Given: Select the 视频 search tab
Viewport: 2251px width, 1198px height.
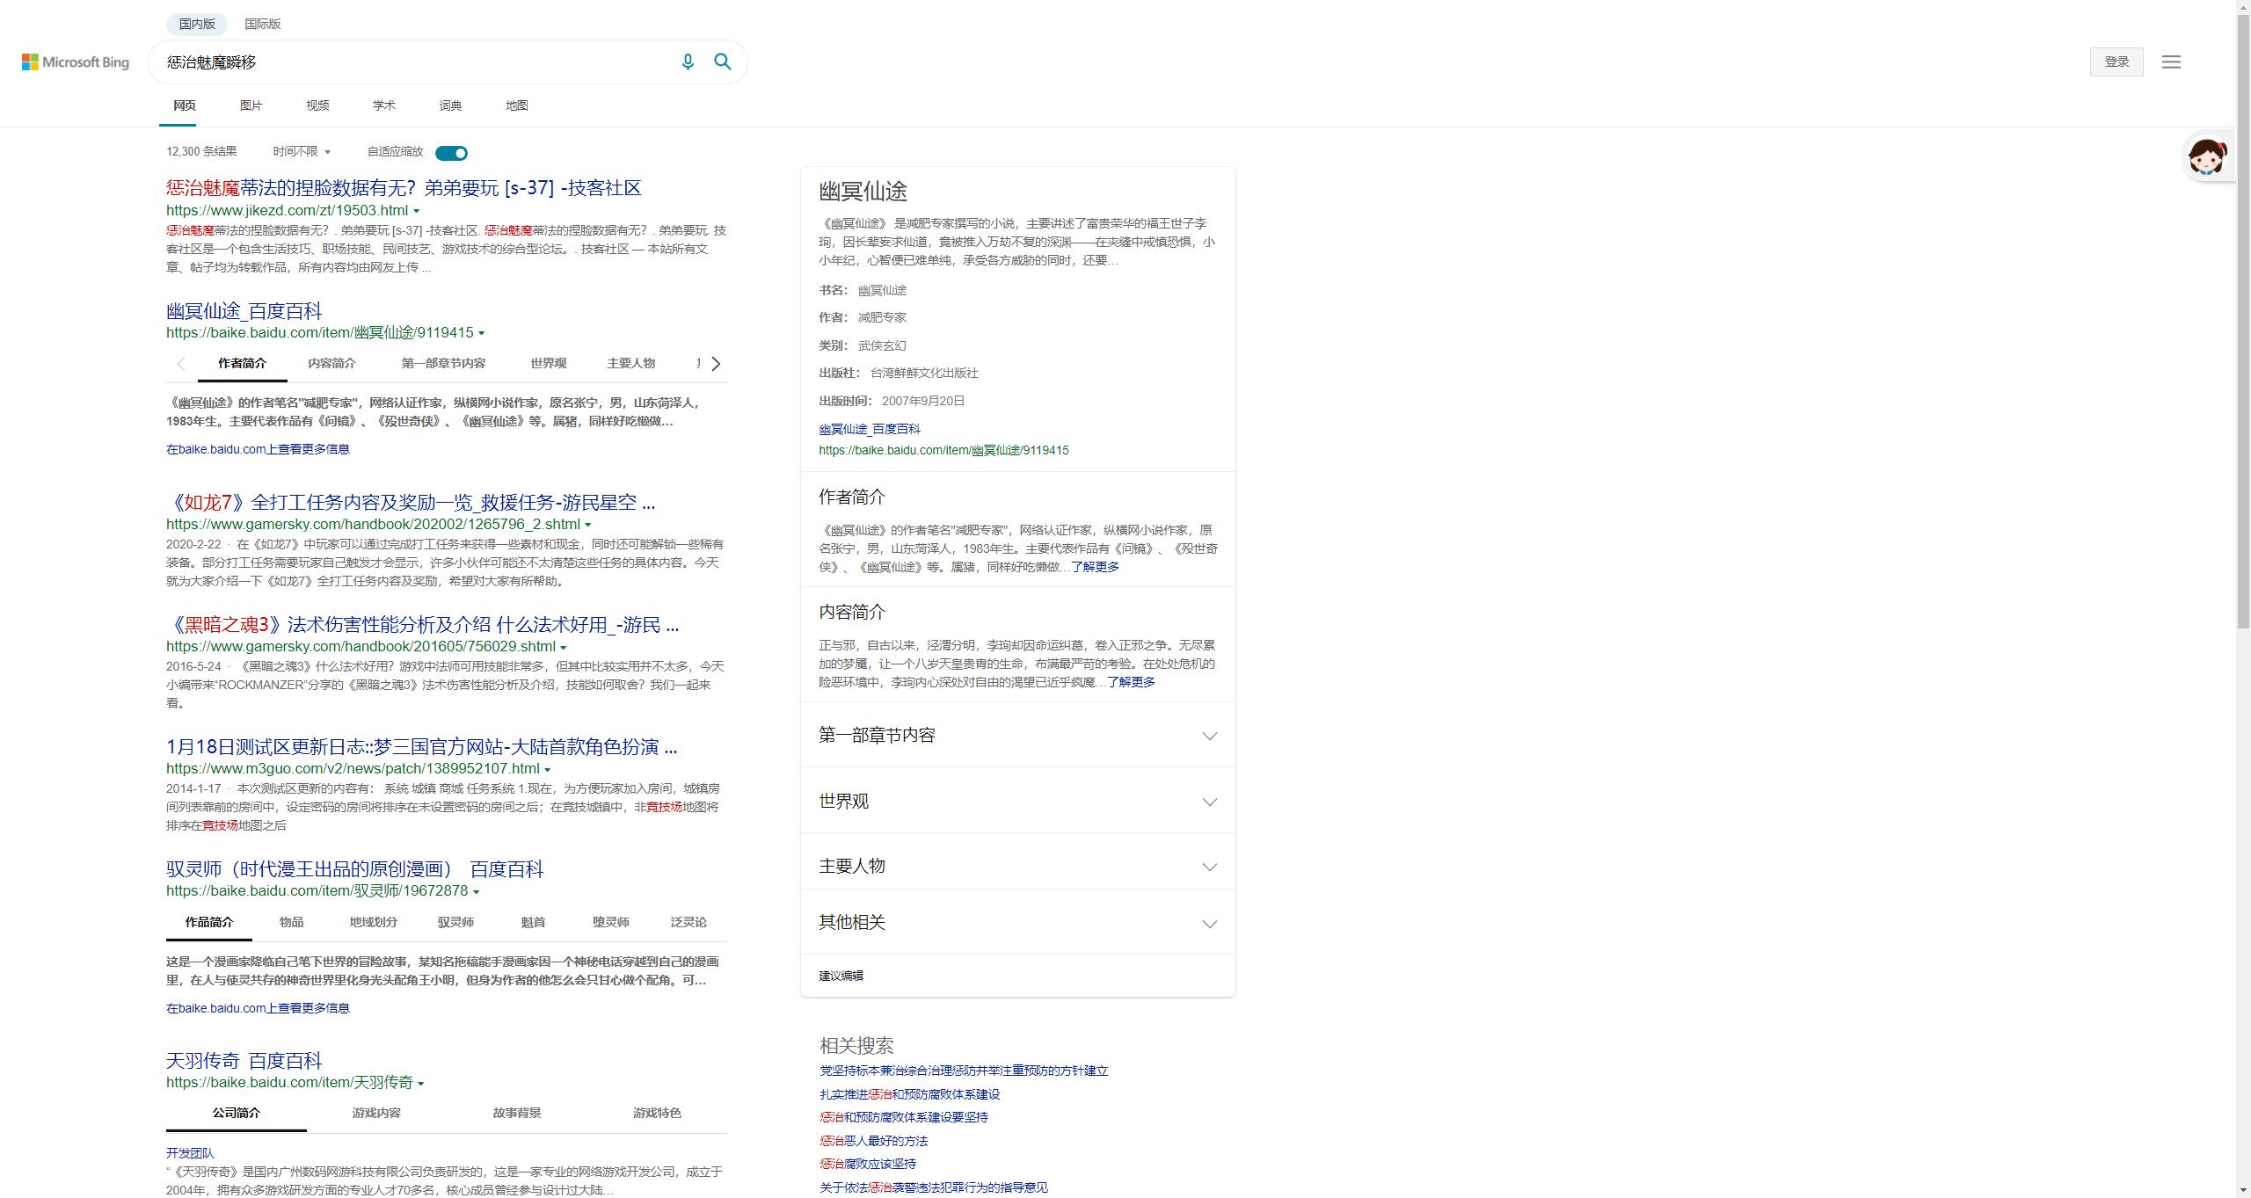Looking at the screenshot, I should click(x=317, y=105).
